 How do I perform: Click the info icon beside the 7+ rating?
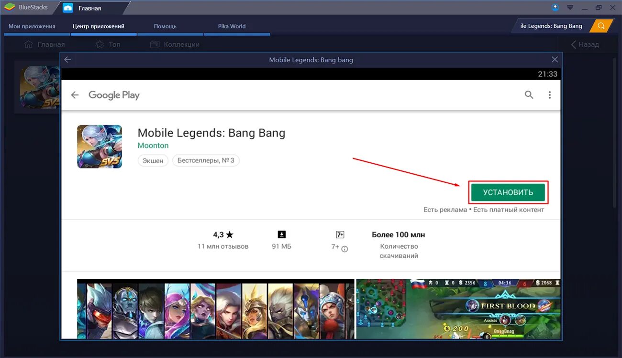[x=345, y=249]
